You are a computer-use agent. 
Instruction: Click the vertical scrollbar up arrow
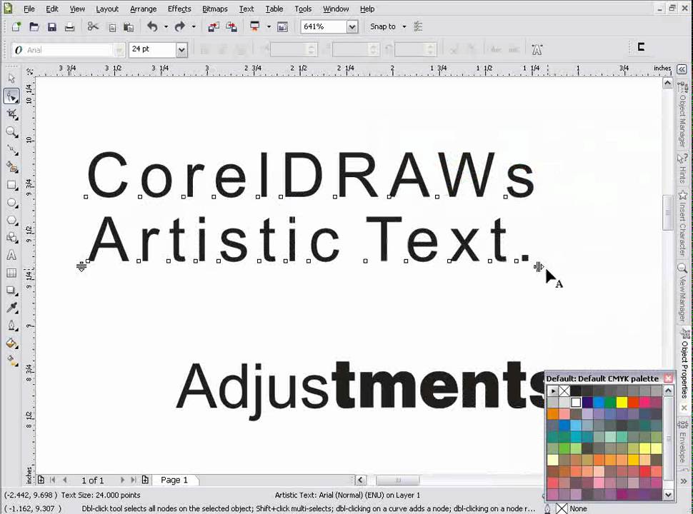667,83
